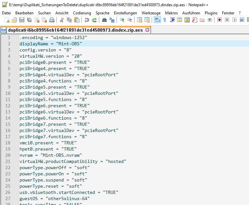Click the powerType.reset = "soft" line
The width and height of the screenshot is (249, 205).
pos(50,186)
